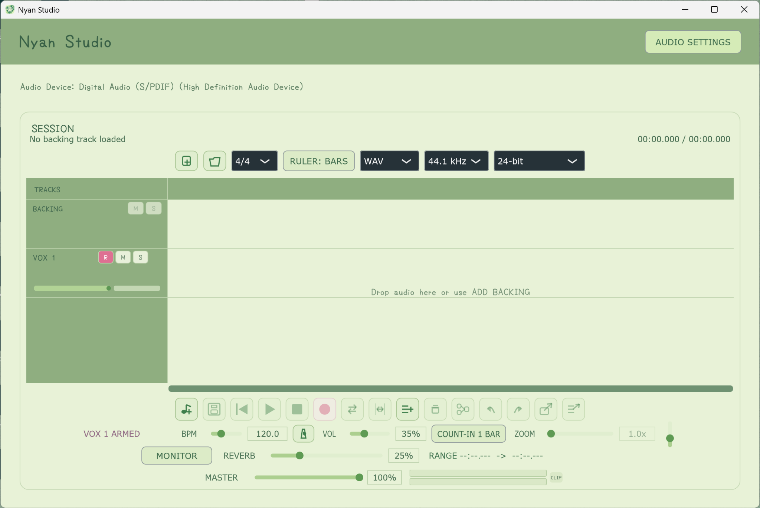Screen dimensions: 760x508
Task: Click the new session plus icon
Action: [x=186, y=161]
